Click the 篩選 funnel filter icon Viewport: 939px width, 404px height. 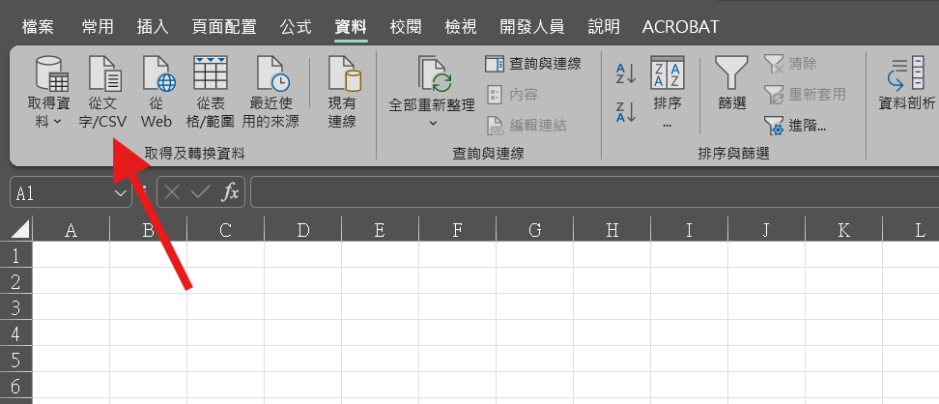(732, 74)
